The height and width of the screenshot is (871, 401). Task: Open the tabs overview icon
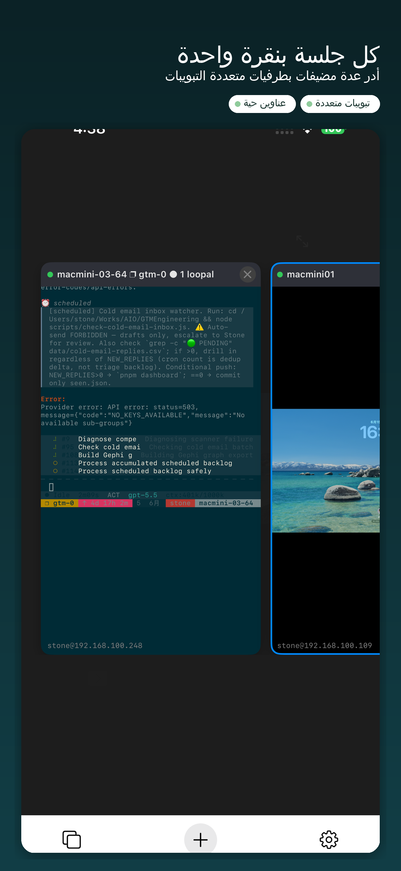(x=72, y=839)
